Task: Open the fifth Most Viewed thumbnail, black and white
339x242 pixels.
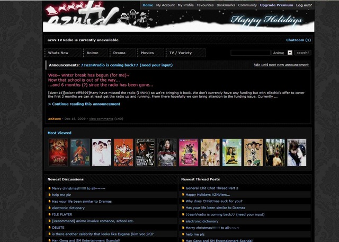Action: 145,152
